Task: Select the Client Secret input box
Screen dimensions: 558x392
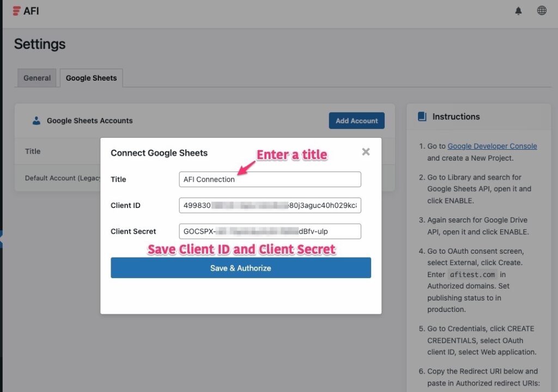Action: [x=270, y=231]
